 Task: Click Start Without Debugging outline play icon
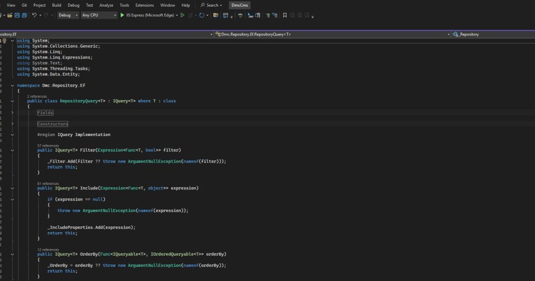pos(182,15)
